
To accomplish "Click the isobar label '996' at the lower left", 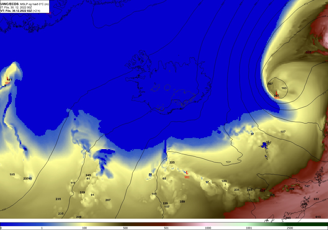I will coord(4,210).
